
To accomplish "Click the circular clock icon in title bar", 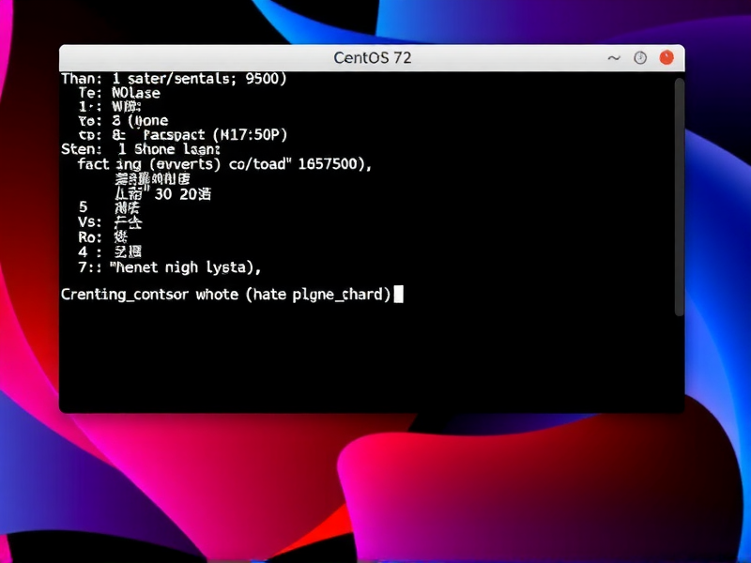I will coord(640,58).
